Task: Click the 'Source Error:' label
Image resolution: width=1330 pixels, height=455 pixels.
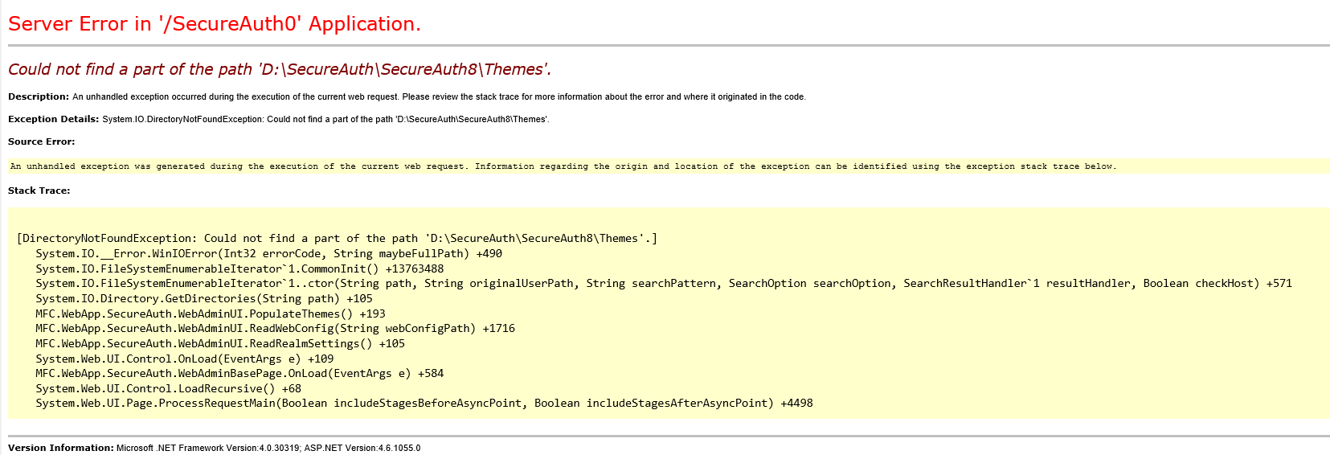Action: 42,141
